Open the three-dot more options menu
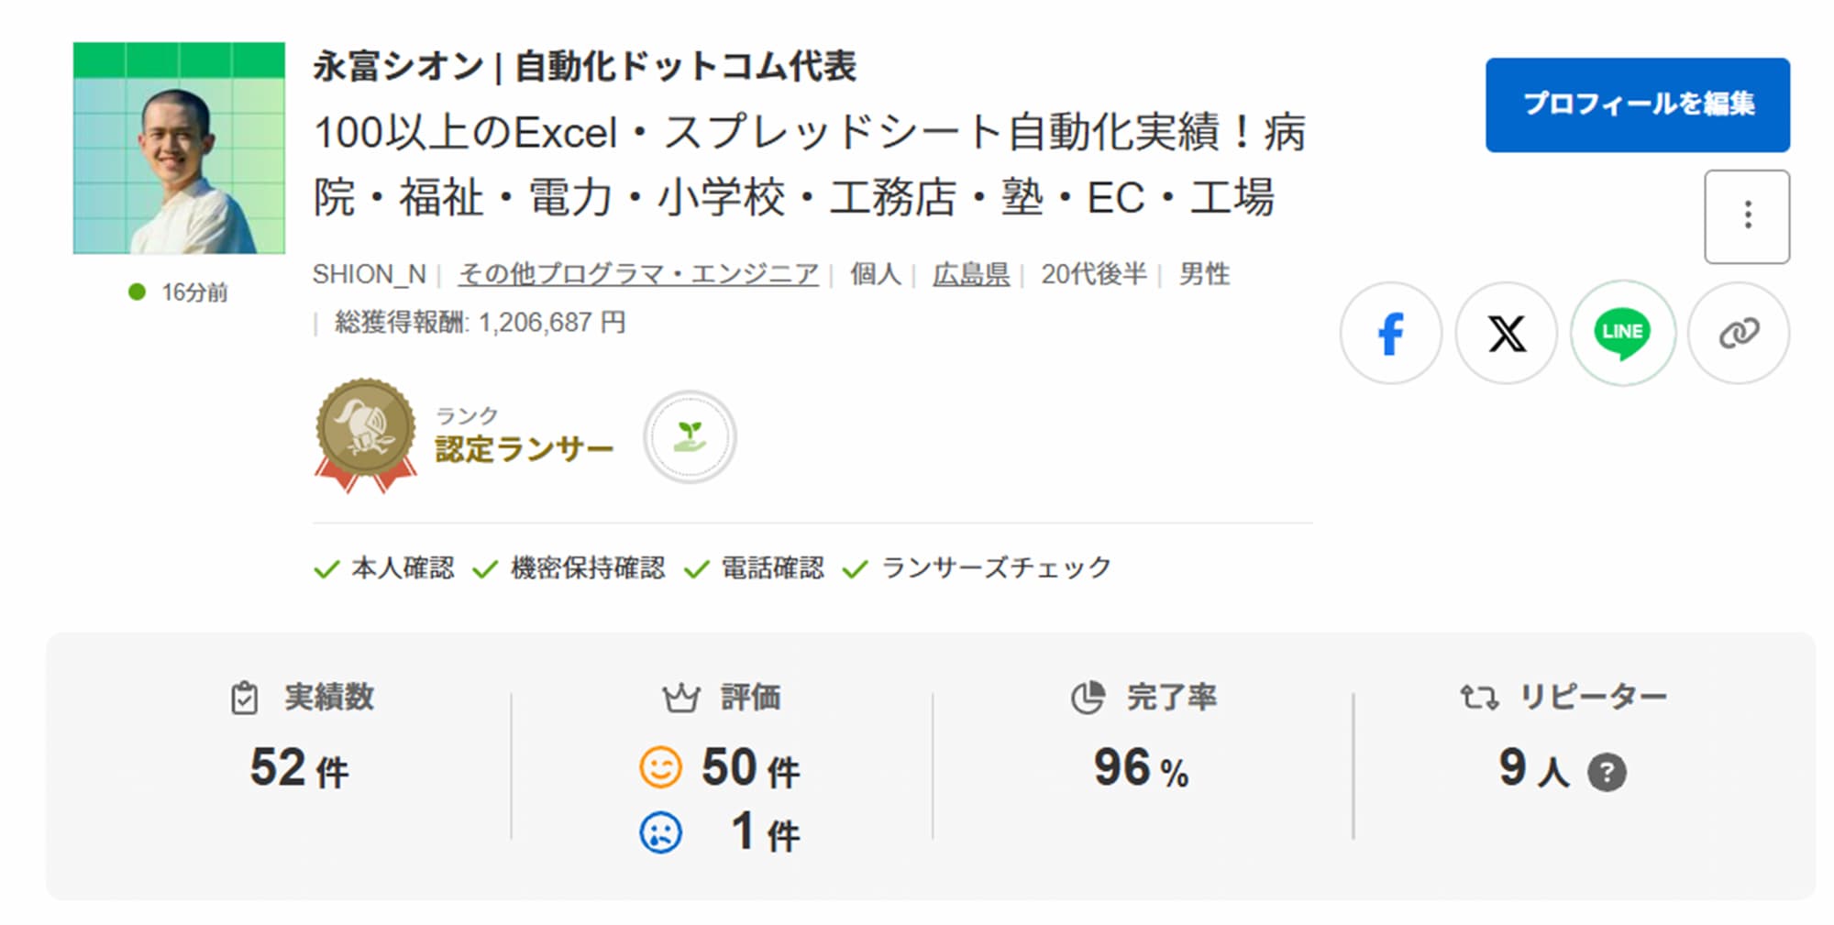This screenshot has width=1834, height=925. [1747, 216]
